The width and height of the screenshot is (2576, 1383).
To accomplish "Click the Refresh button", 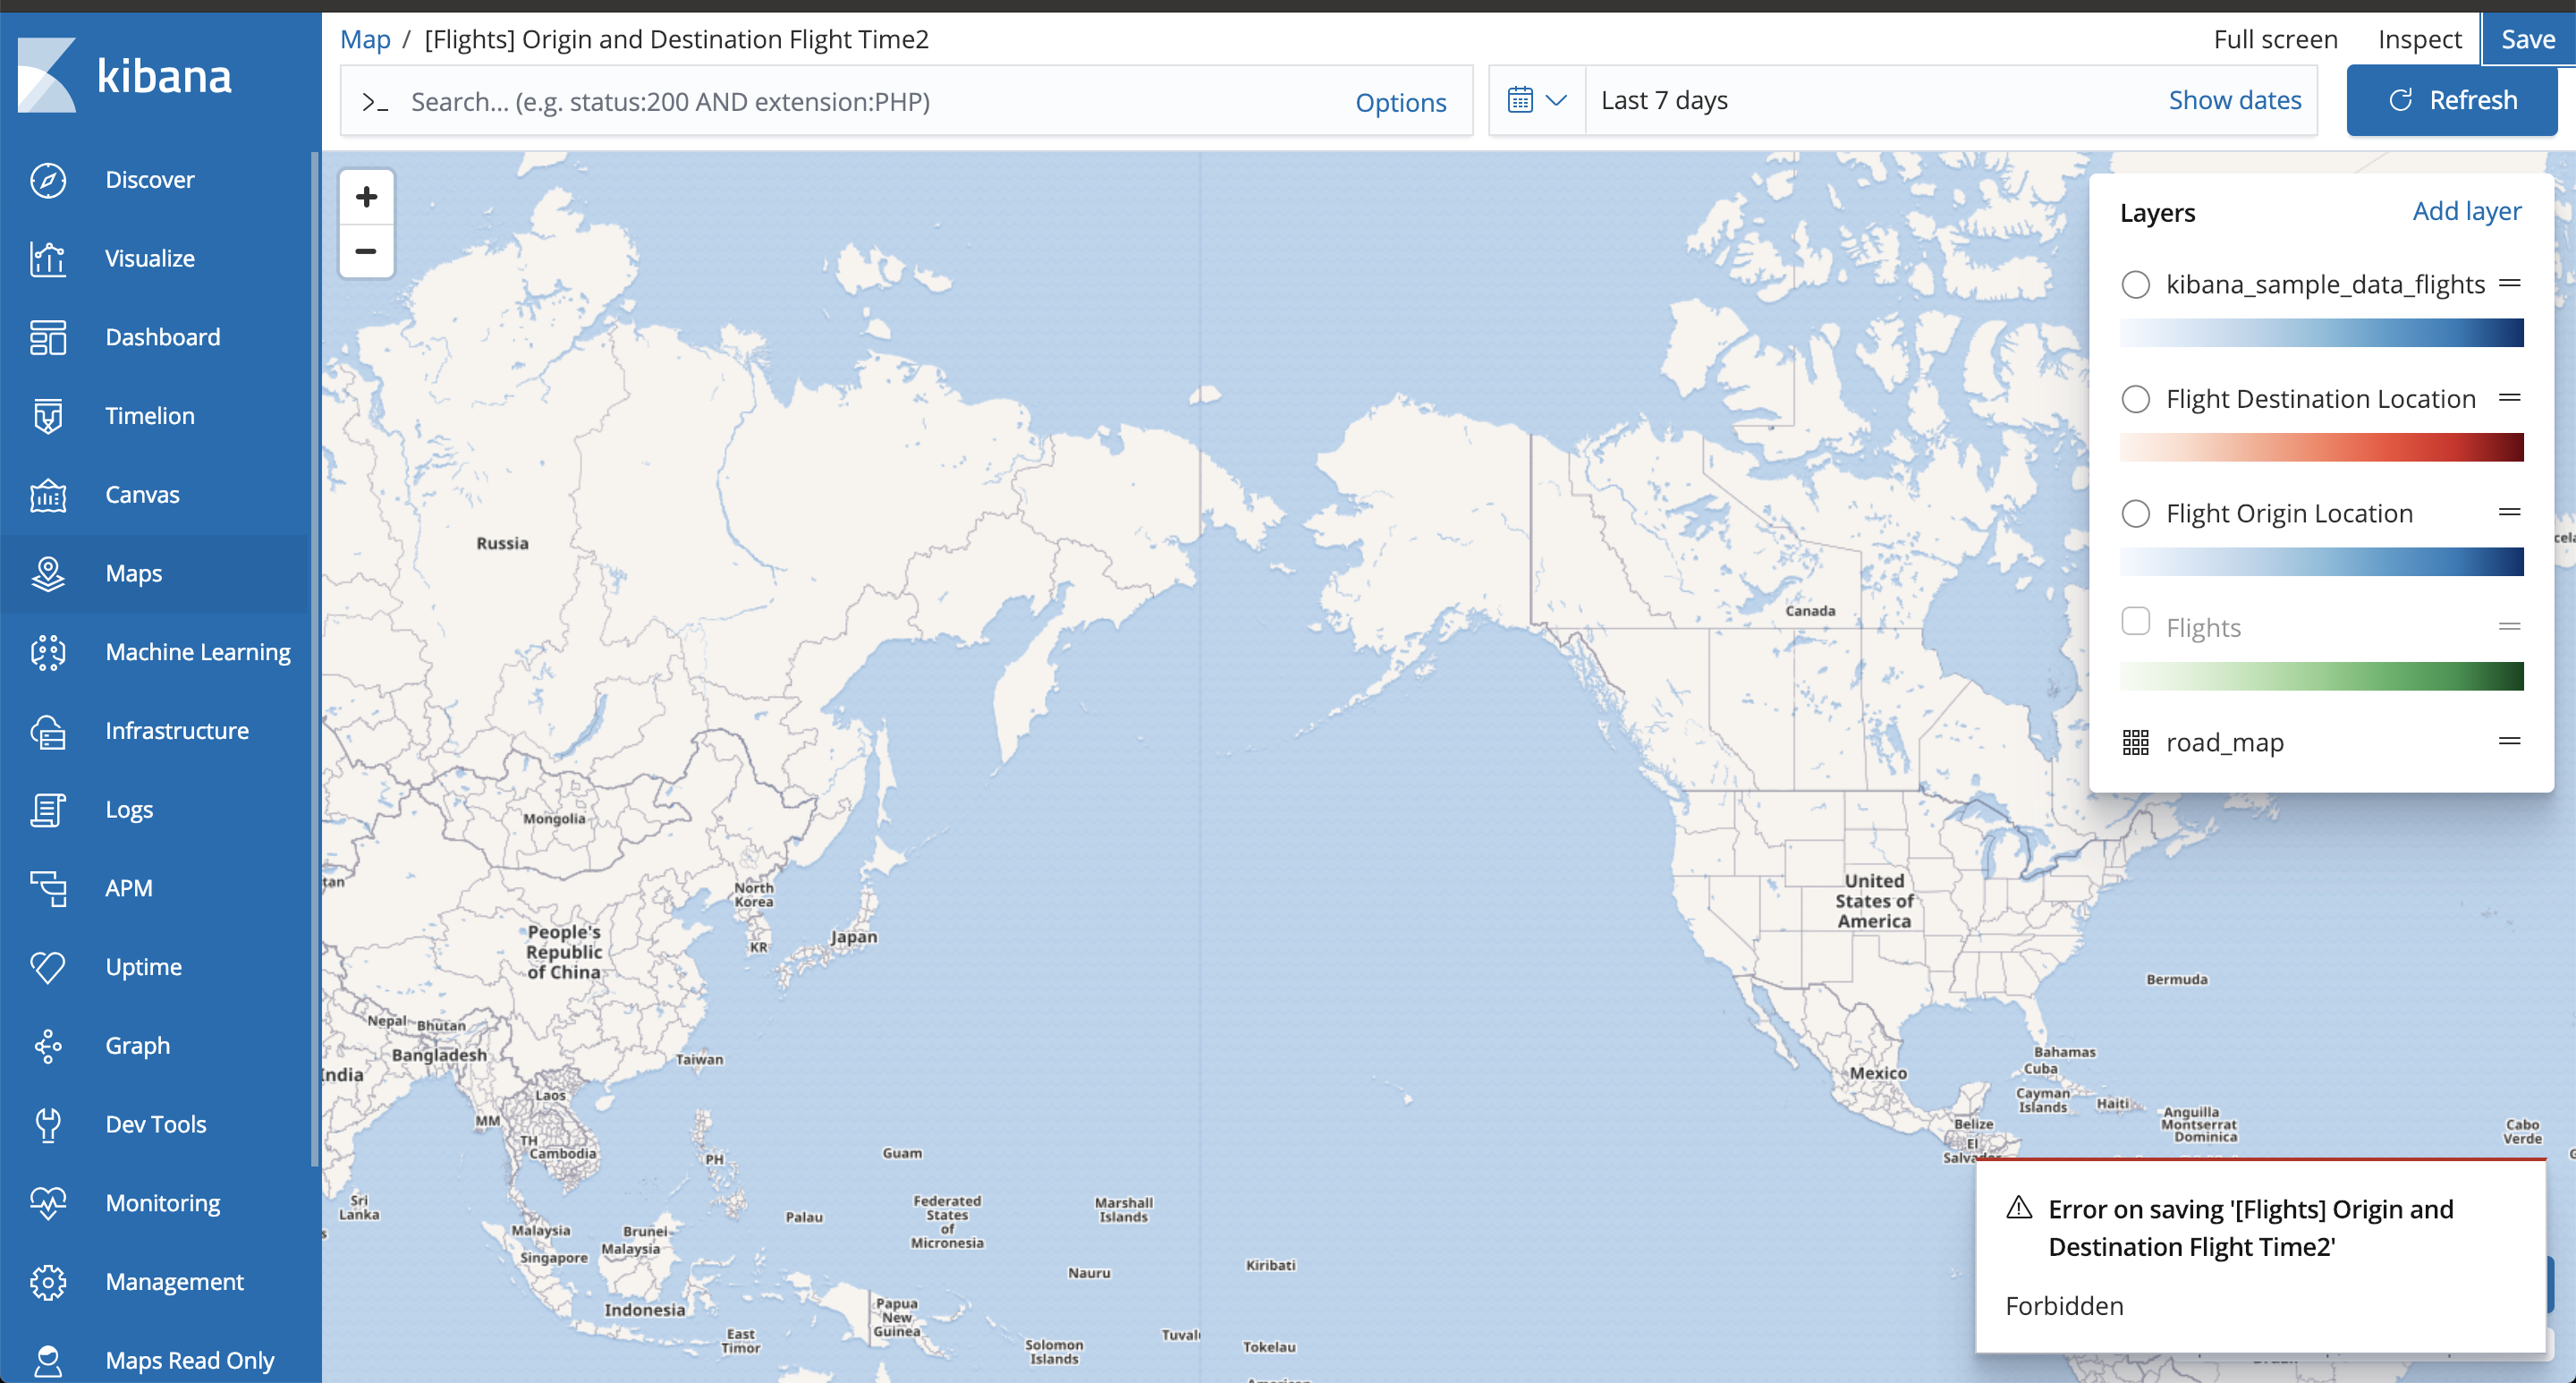I will 2451,101.
